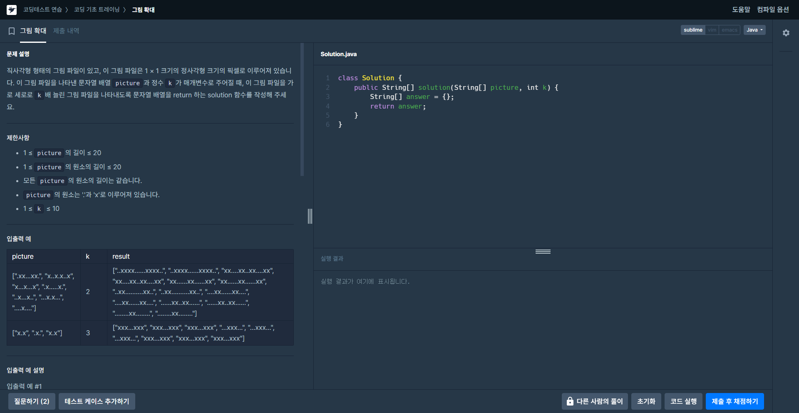The width and height of the screenshot is (799, 413).
Task: Click the Programmers logo icon
Action: (x=12, y=10)
